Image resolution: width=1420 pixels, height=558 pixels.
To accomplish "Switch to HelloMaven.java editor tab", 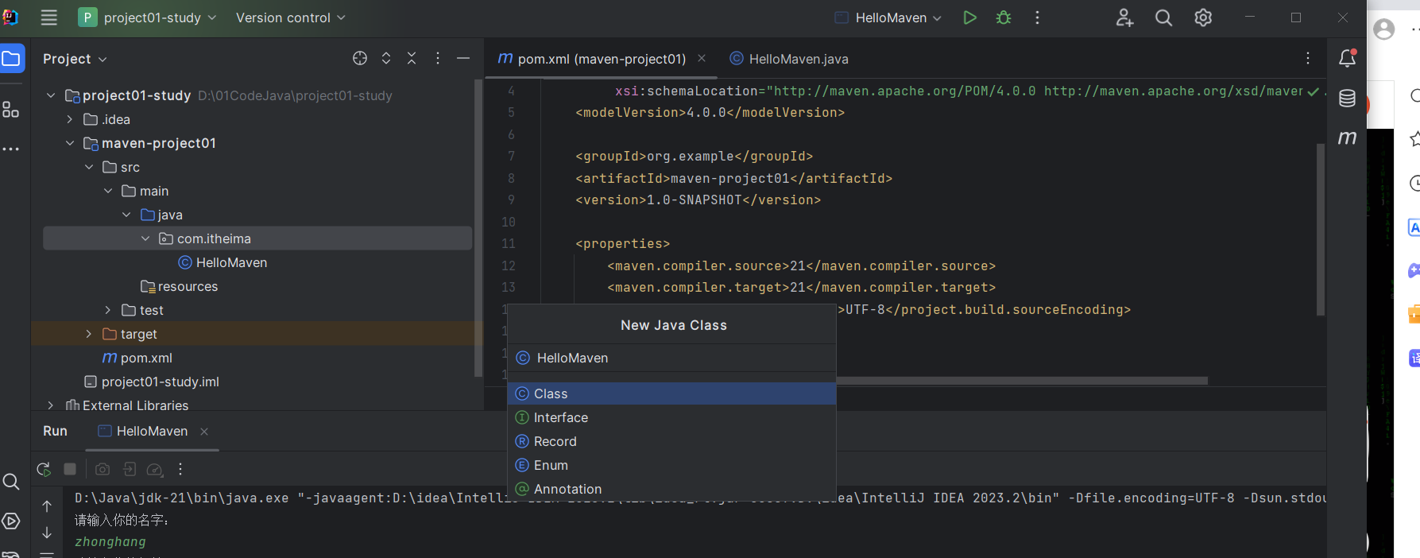I will [x=789, y=59].
